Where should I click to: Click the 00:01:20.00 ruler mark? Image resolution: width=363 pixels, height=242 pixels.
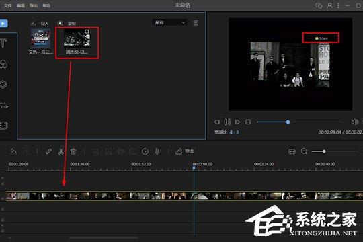tap(19, 164)
